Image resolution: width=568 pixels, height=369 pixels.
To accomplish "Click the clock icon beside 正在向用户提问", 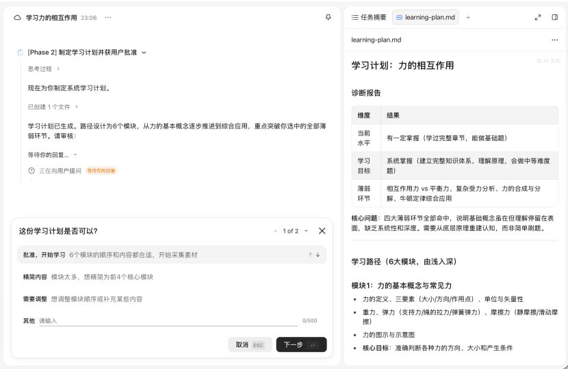I will tap(31, 171).
